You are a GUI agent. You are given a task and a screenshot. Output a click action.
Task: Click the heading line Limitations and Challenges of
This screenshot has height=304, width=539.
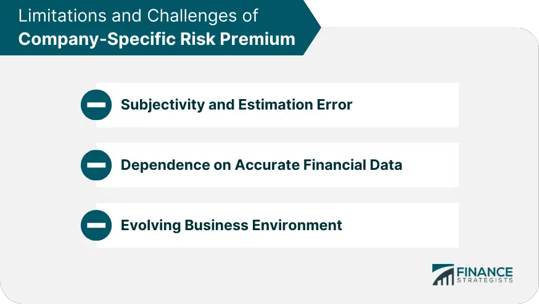(x=138, y=16)
